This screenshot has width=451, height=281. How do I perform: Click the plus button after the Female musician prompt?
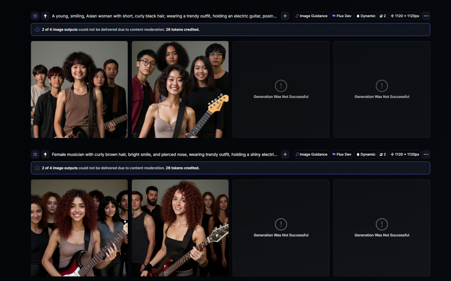click(285, 154)
